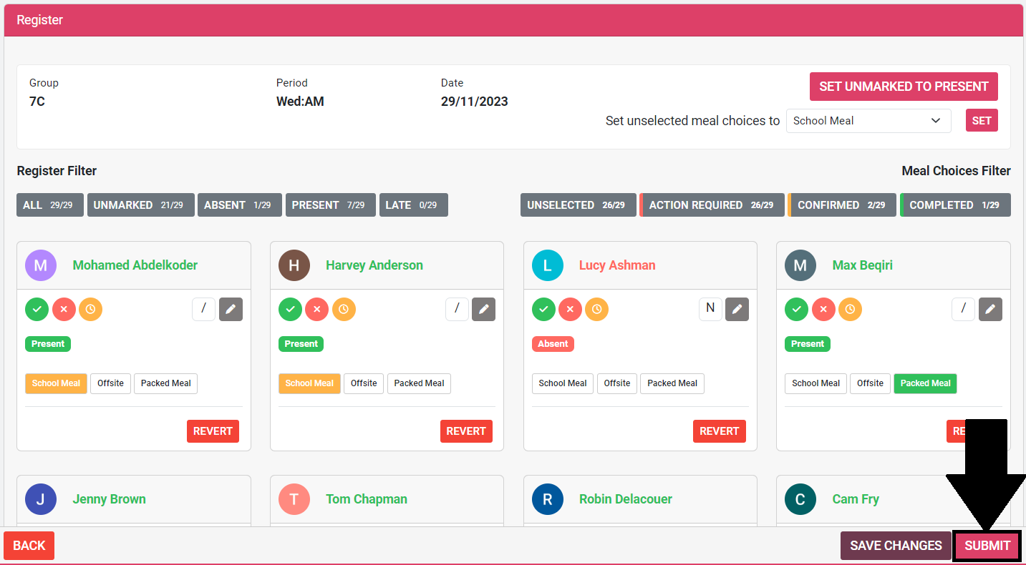This screenshot has height=565, width=1026.
Task: Choose School Meal for Lucy Ashman
Action: [562, 383]
